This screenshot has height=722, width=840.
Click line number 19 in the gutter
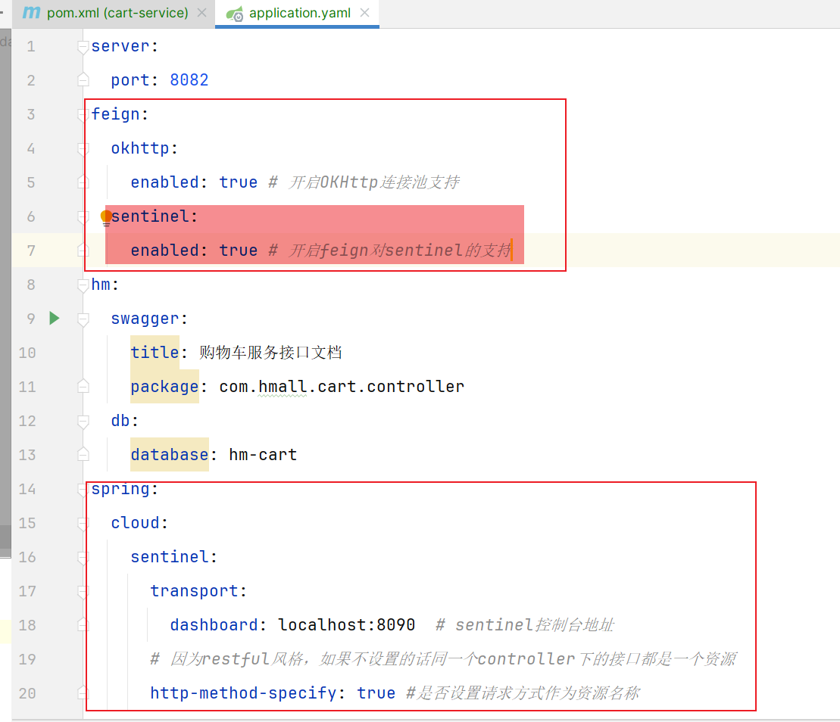click(27, 659)
